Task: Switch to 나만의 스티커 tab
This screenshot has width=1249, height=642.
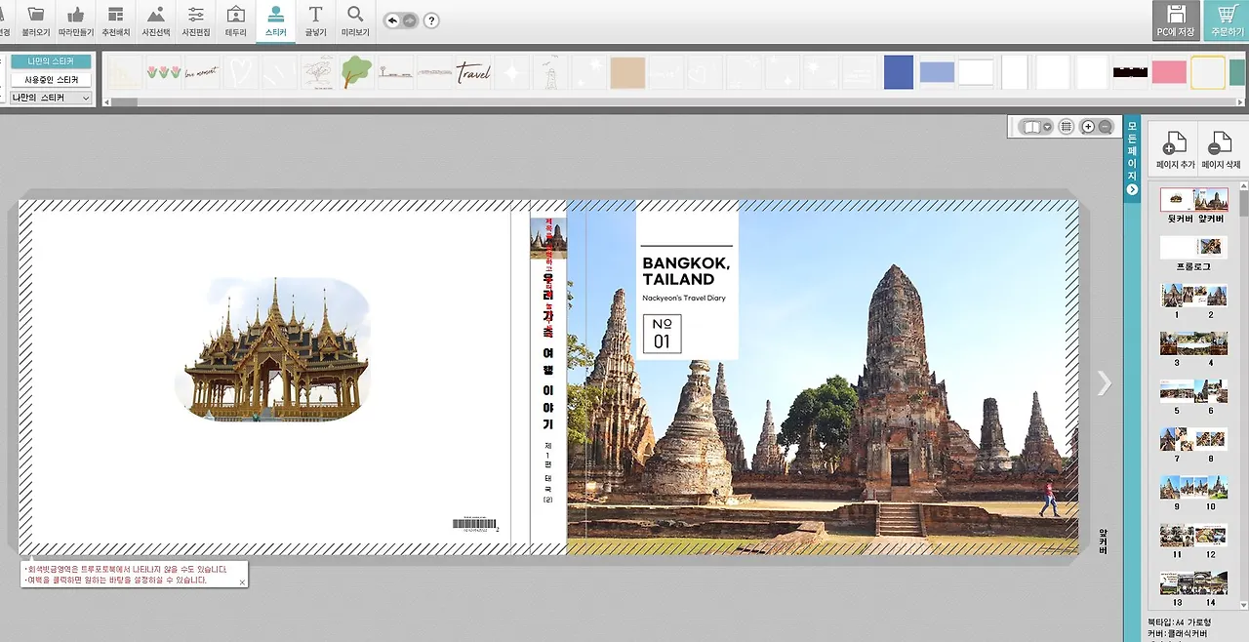Action: pos(51,61)
